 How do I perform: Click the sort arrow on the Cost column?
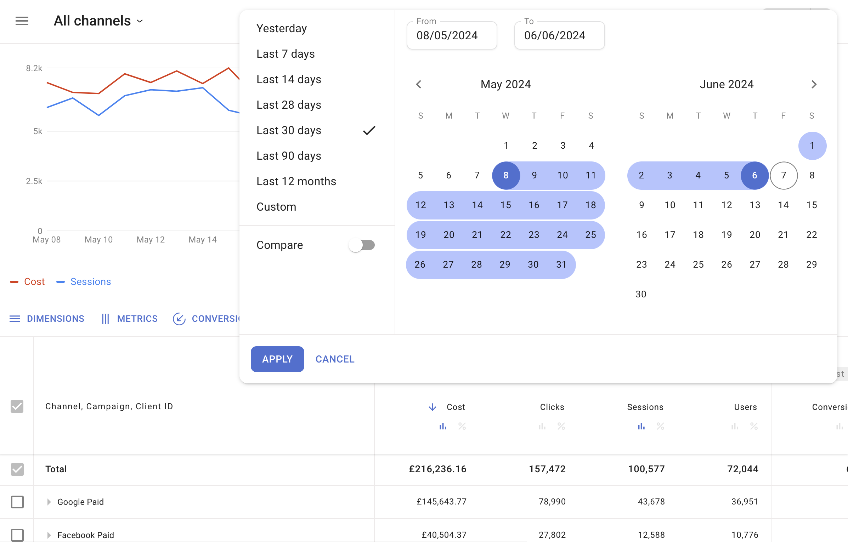432,407
